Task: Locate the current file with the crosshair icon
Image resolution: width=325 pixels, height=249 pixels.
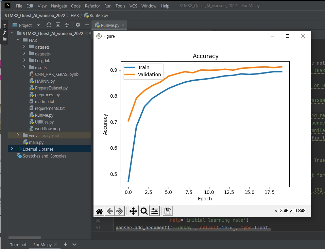Action: click(x=49, y=25)
